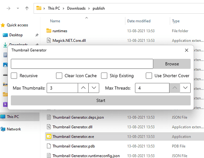The image size is (204, 158).
Task: Click the Browse button
Action: click(172, 64)
